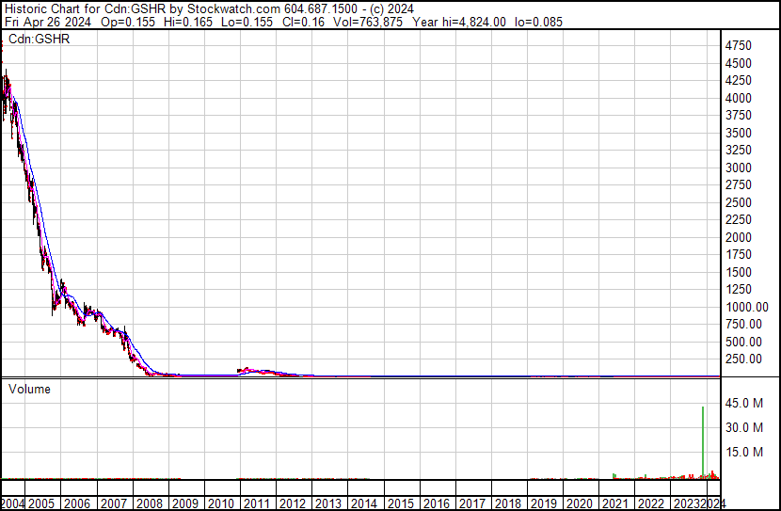Screen dimensions: 781x511
Task: Click the large green volume spike in 2023
Action: (x=703, y=442)
